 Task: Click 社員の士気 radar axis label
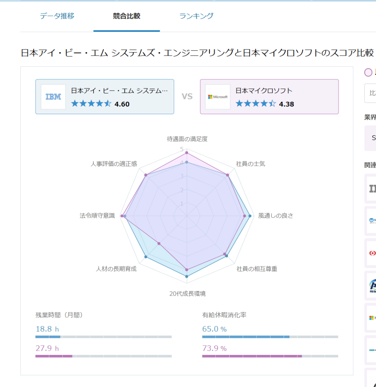click(250, 164)
